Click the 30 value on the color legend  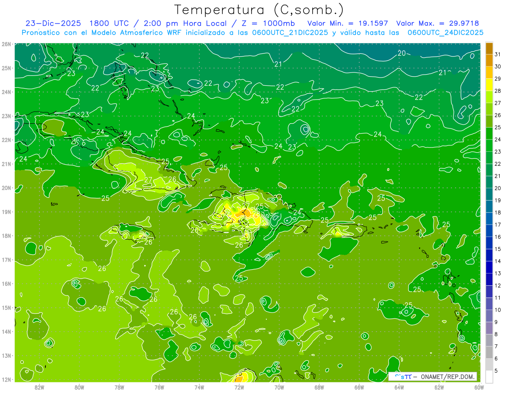498,66
